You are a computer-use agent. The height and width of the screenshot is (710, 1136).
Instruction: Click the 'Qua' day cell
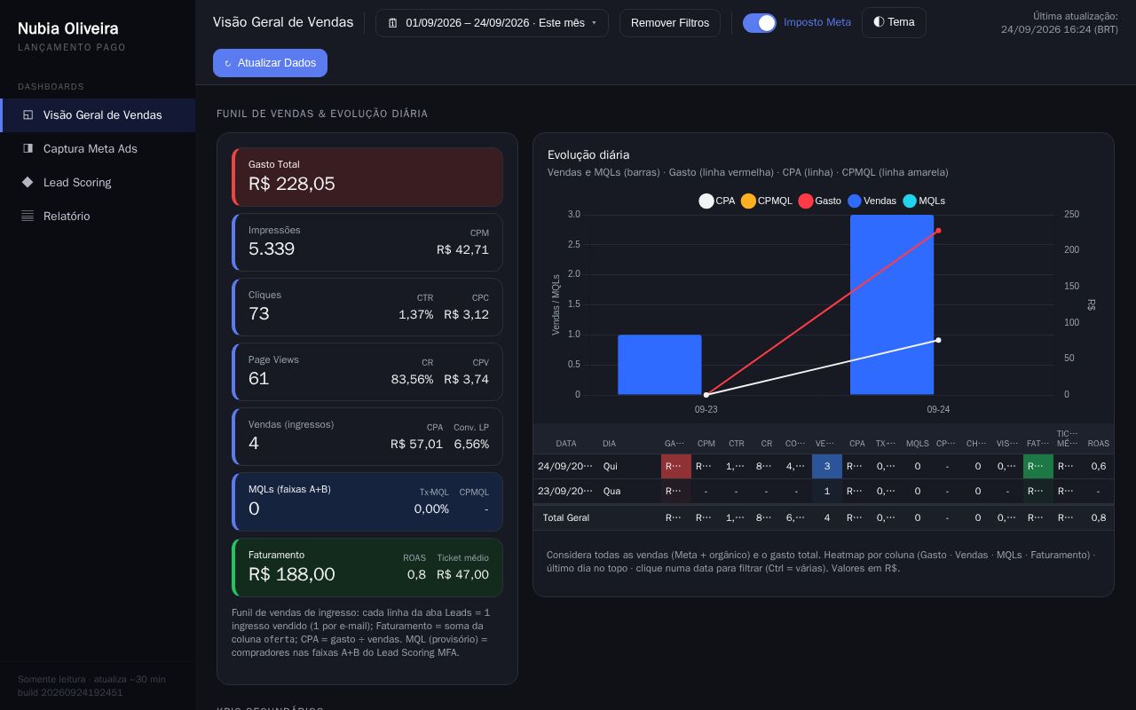[611, 491]
